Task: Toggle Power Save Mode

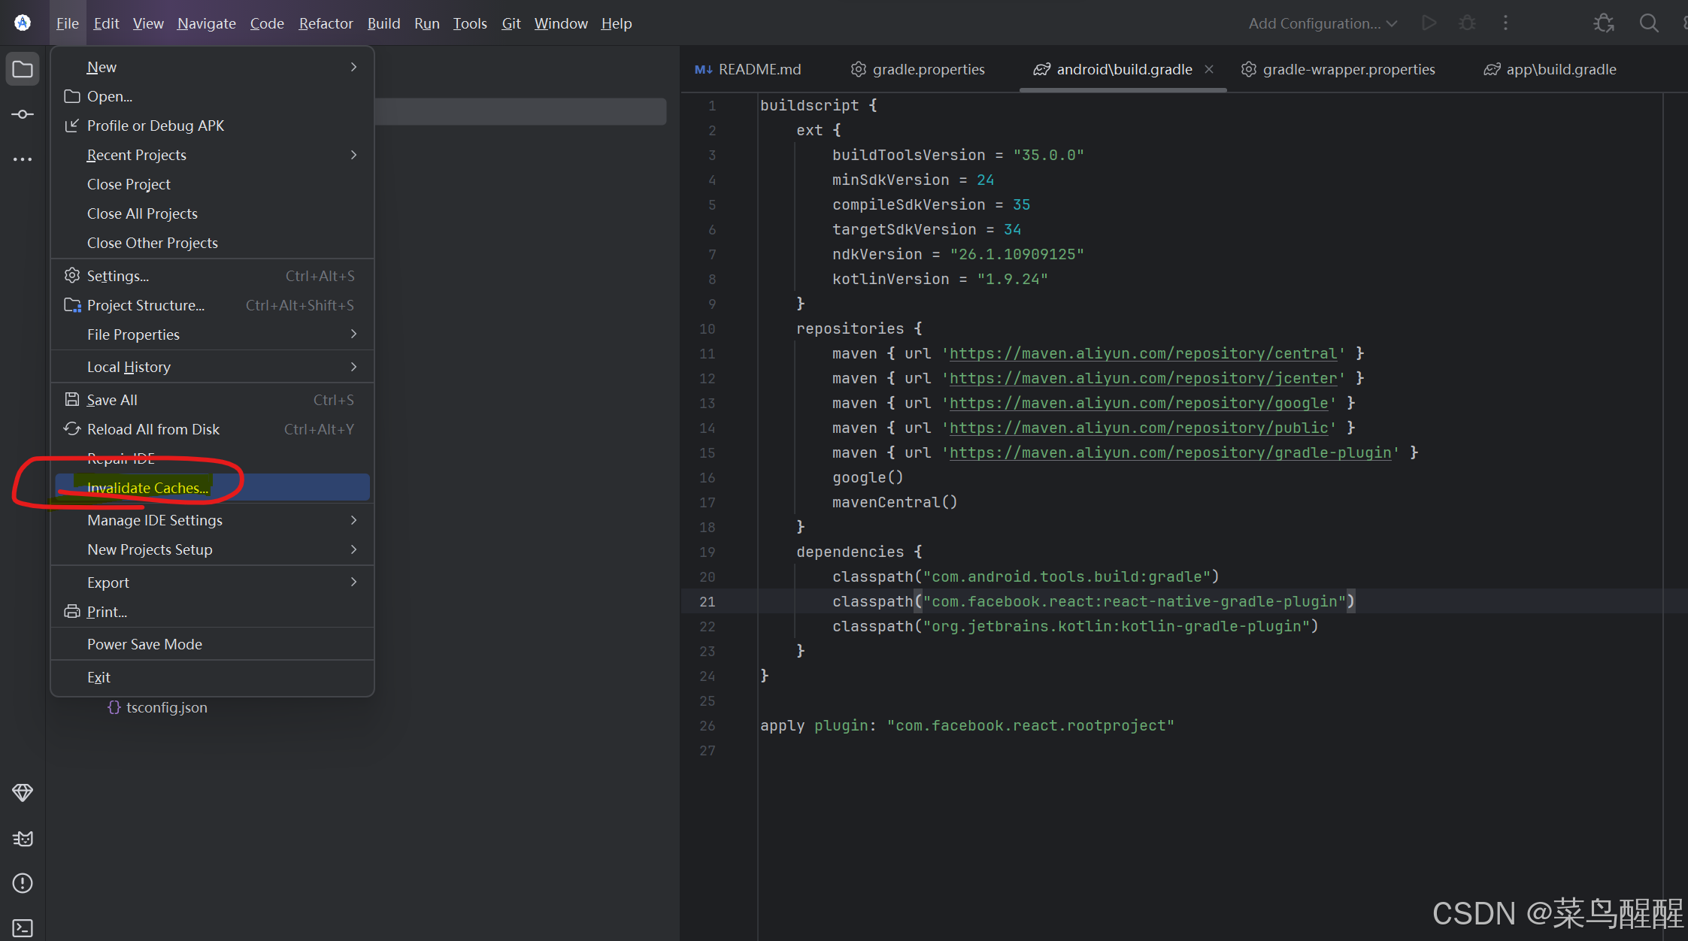Action: [x=212, y=644]
